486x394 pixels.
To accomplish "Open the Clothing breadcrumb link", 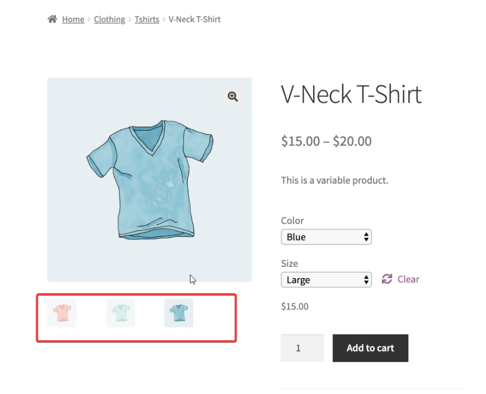I will point(109,19).
